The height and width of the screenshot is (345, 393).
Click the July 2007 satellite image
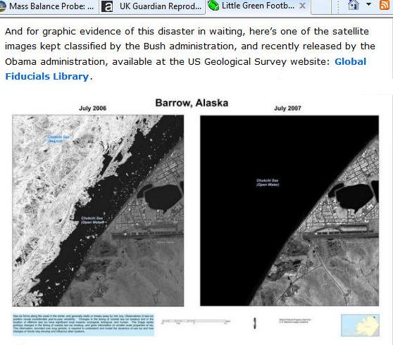pos(289,211)
